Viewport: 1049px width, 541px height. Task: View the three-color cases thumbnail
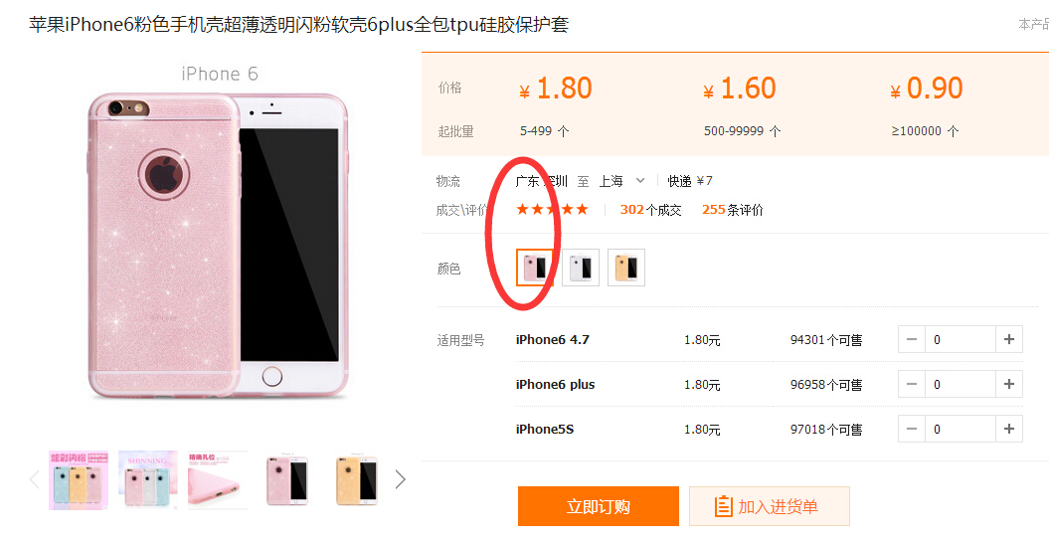click(79, 480)
